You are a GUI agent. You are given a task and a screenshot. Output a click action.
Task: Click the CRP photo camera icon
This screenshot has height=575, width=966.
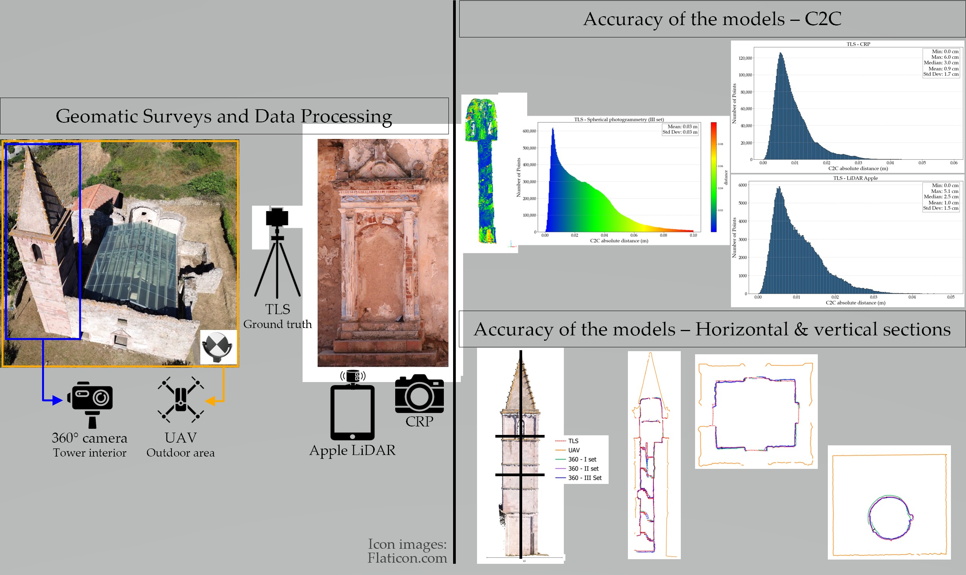tap(419, 394)
